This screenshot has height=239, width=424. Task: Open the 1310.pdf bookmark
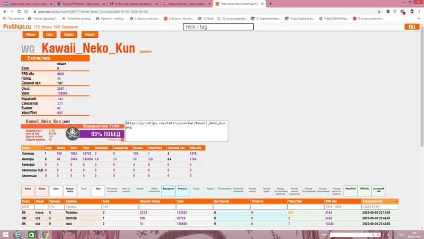pos(206,19)
